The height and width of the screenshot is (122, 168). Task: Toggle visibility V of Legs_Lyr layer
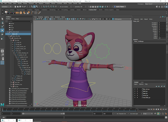[x=135, y=93]
